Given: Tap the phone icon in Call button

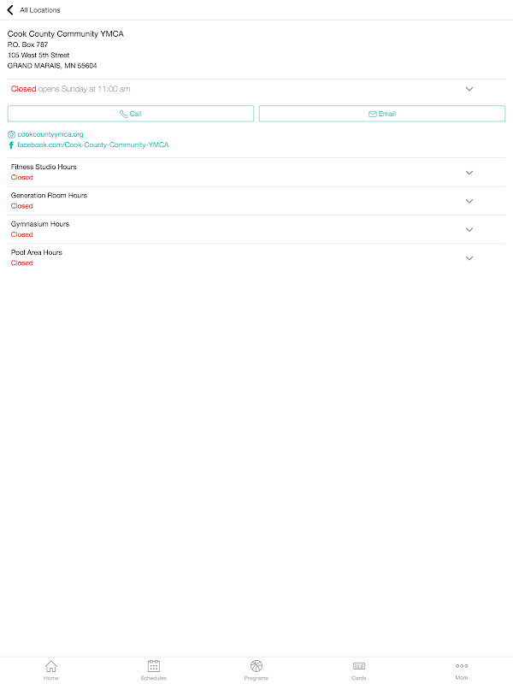Looking at the screenshot, I should tap(124, 114).
